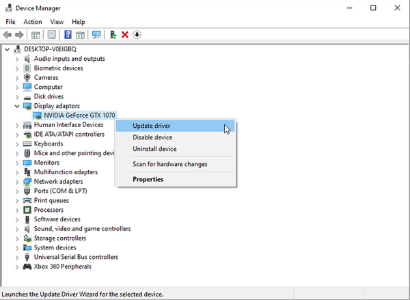Collapse the Display adaptors category
Image resolution: width=410 pixels, height=300 pixels.
point(16,106)
